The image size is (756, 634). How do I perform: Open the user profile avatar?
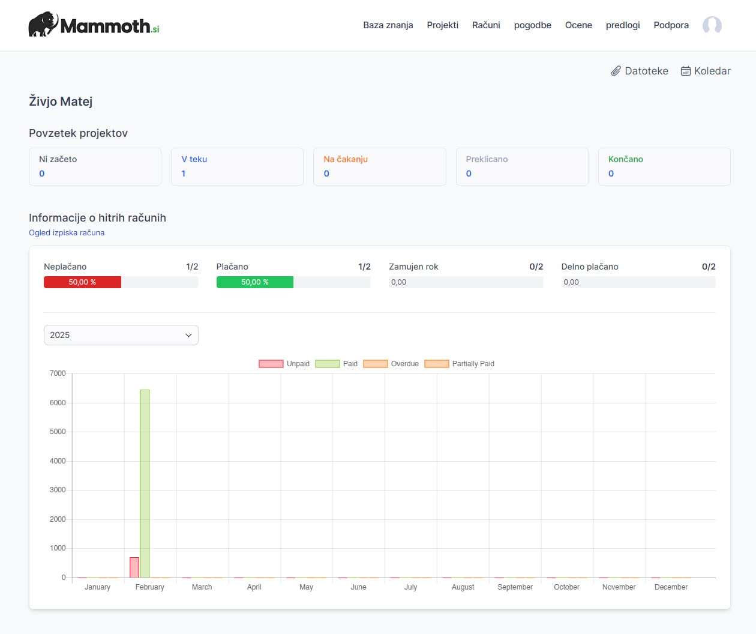click(x=712, y=25)
